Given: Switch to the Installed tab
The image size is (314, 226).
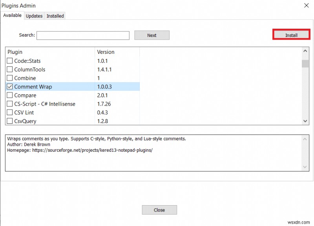Looking at the screenshot, I should click(55, 16).
